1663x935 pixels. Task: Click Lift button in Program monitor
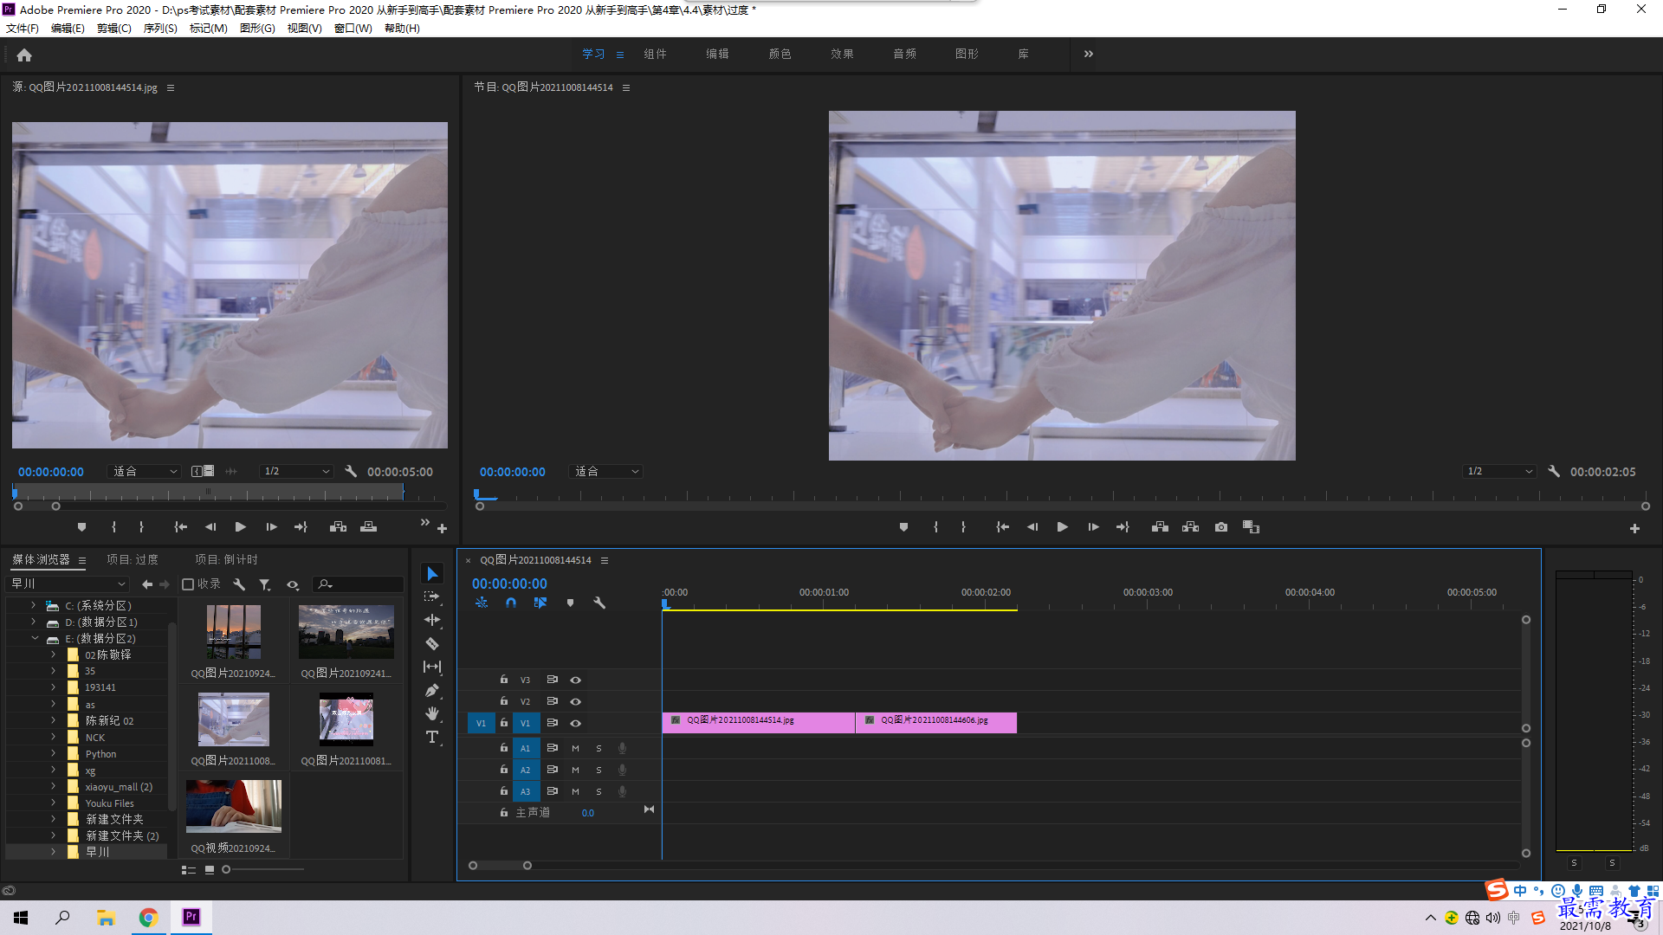(1160, 527)
